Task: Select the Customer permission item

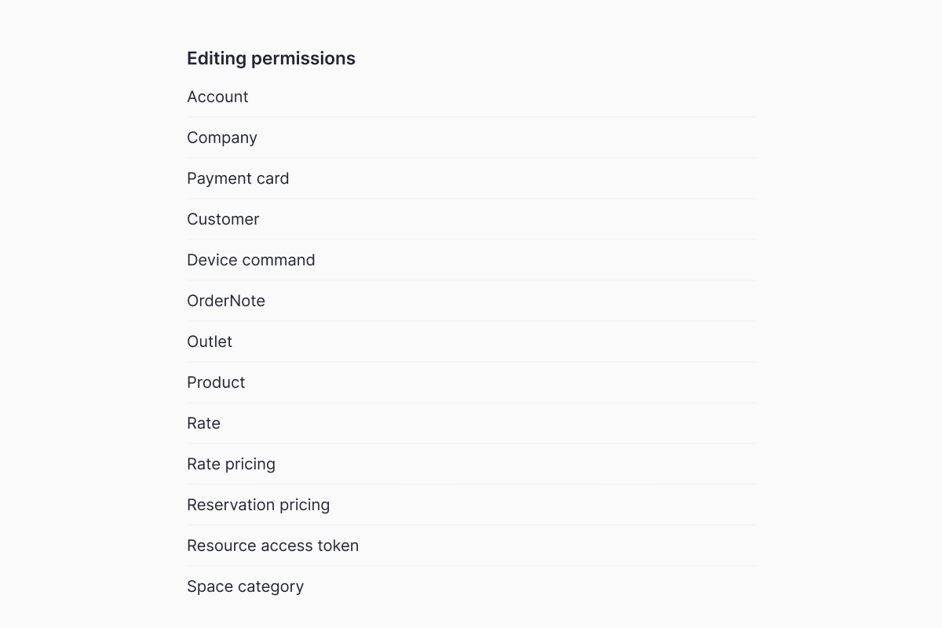Action: click(471, 220)
